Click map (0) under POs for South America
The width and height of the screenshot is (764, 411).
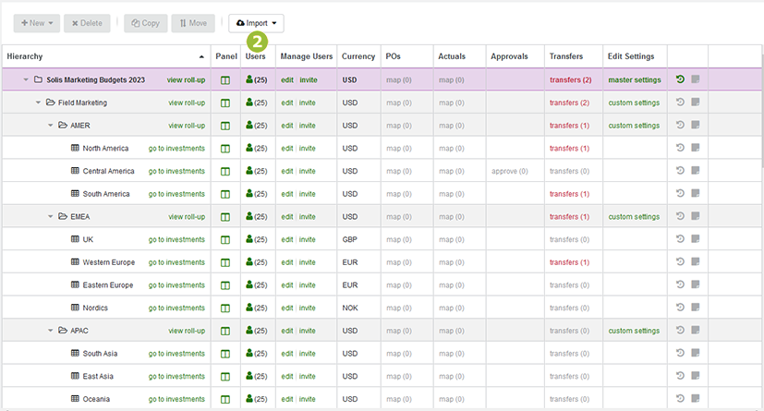tap(399, 194)
